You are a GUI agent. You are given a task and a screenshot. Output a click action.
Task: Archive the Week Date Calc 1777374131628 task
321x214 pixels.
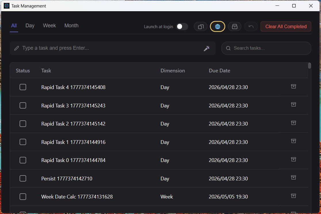[293, 196]
